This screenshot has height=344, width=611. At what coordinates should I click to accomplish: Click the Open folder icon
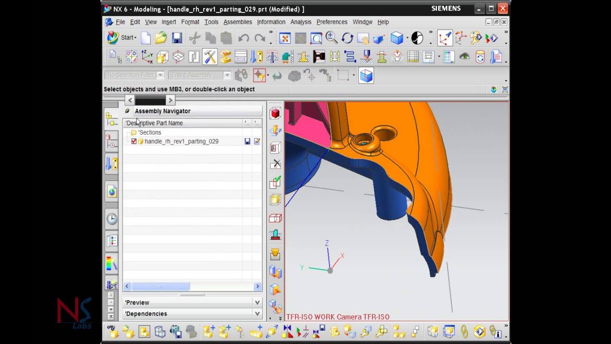tap(161, 38)
